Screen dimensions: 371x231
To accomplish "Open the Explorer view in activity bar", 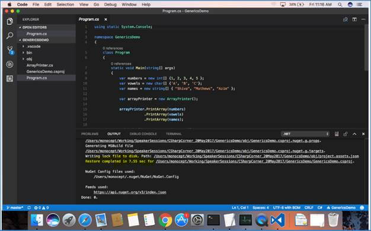I will 9,21.
